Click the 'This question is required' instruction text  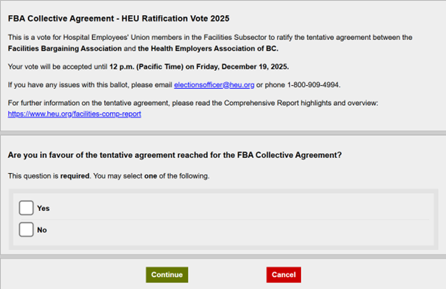(x=109, y=176)
